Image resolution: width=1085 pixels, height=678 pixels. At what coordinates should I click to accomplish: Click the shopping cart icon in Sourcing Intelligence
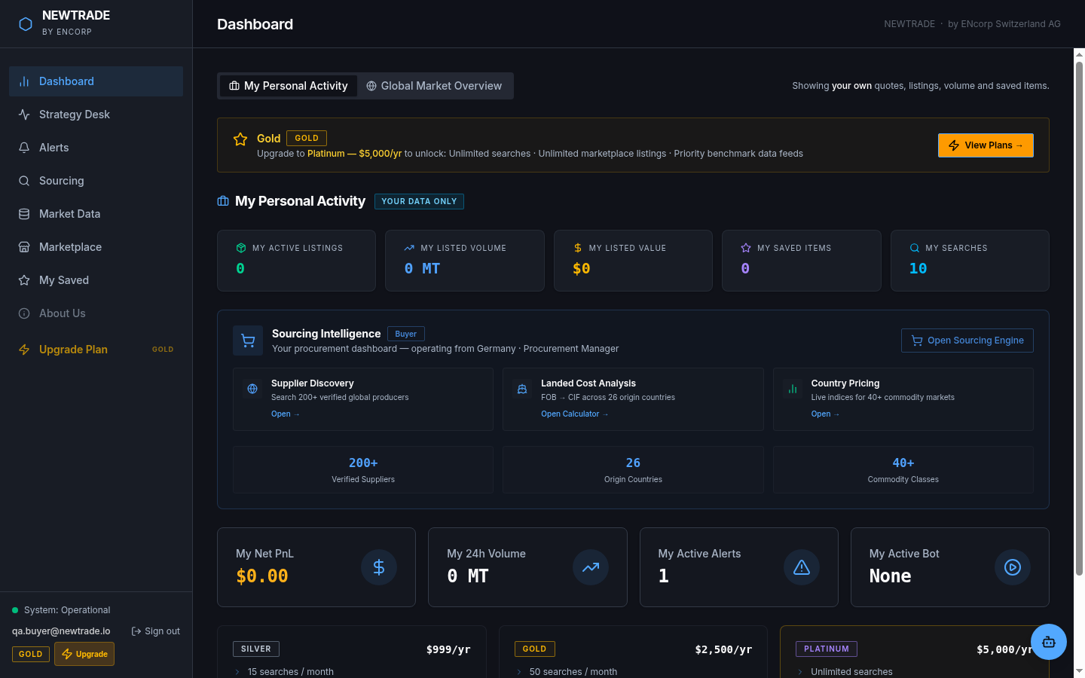tap(248, 341)
